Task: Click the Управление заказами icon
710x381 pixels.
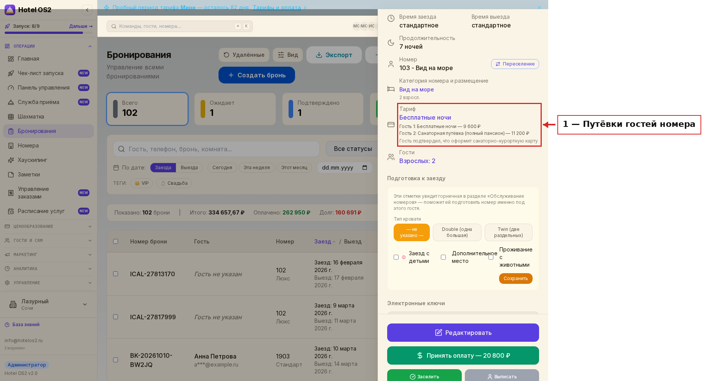Action: pyautogui.click(x=11, y=193)
